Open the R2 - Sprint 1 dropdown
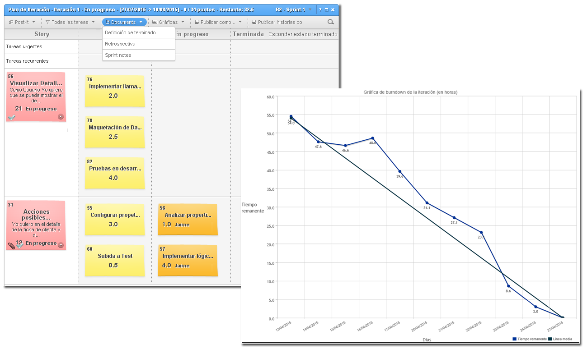 pos(311,9)
